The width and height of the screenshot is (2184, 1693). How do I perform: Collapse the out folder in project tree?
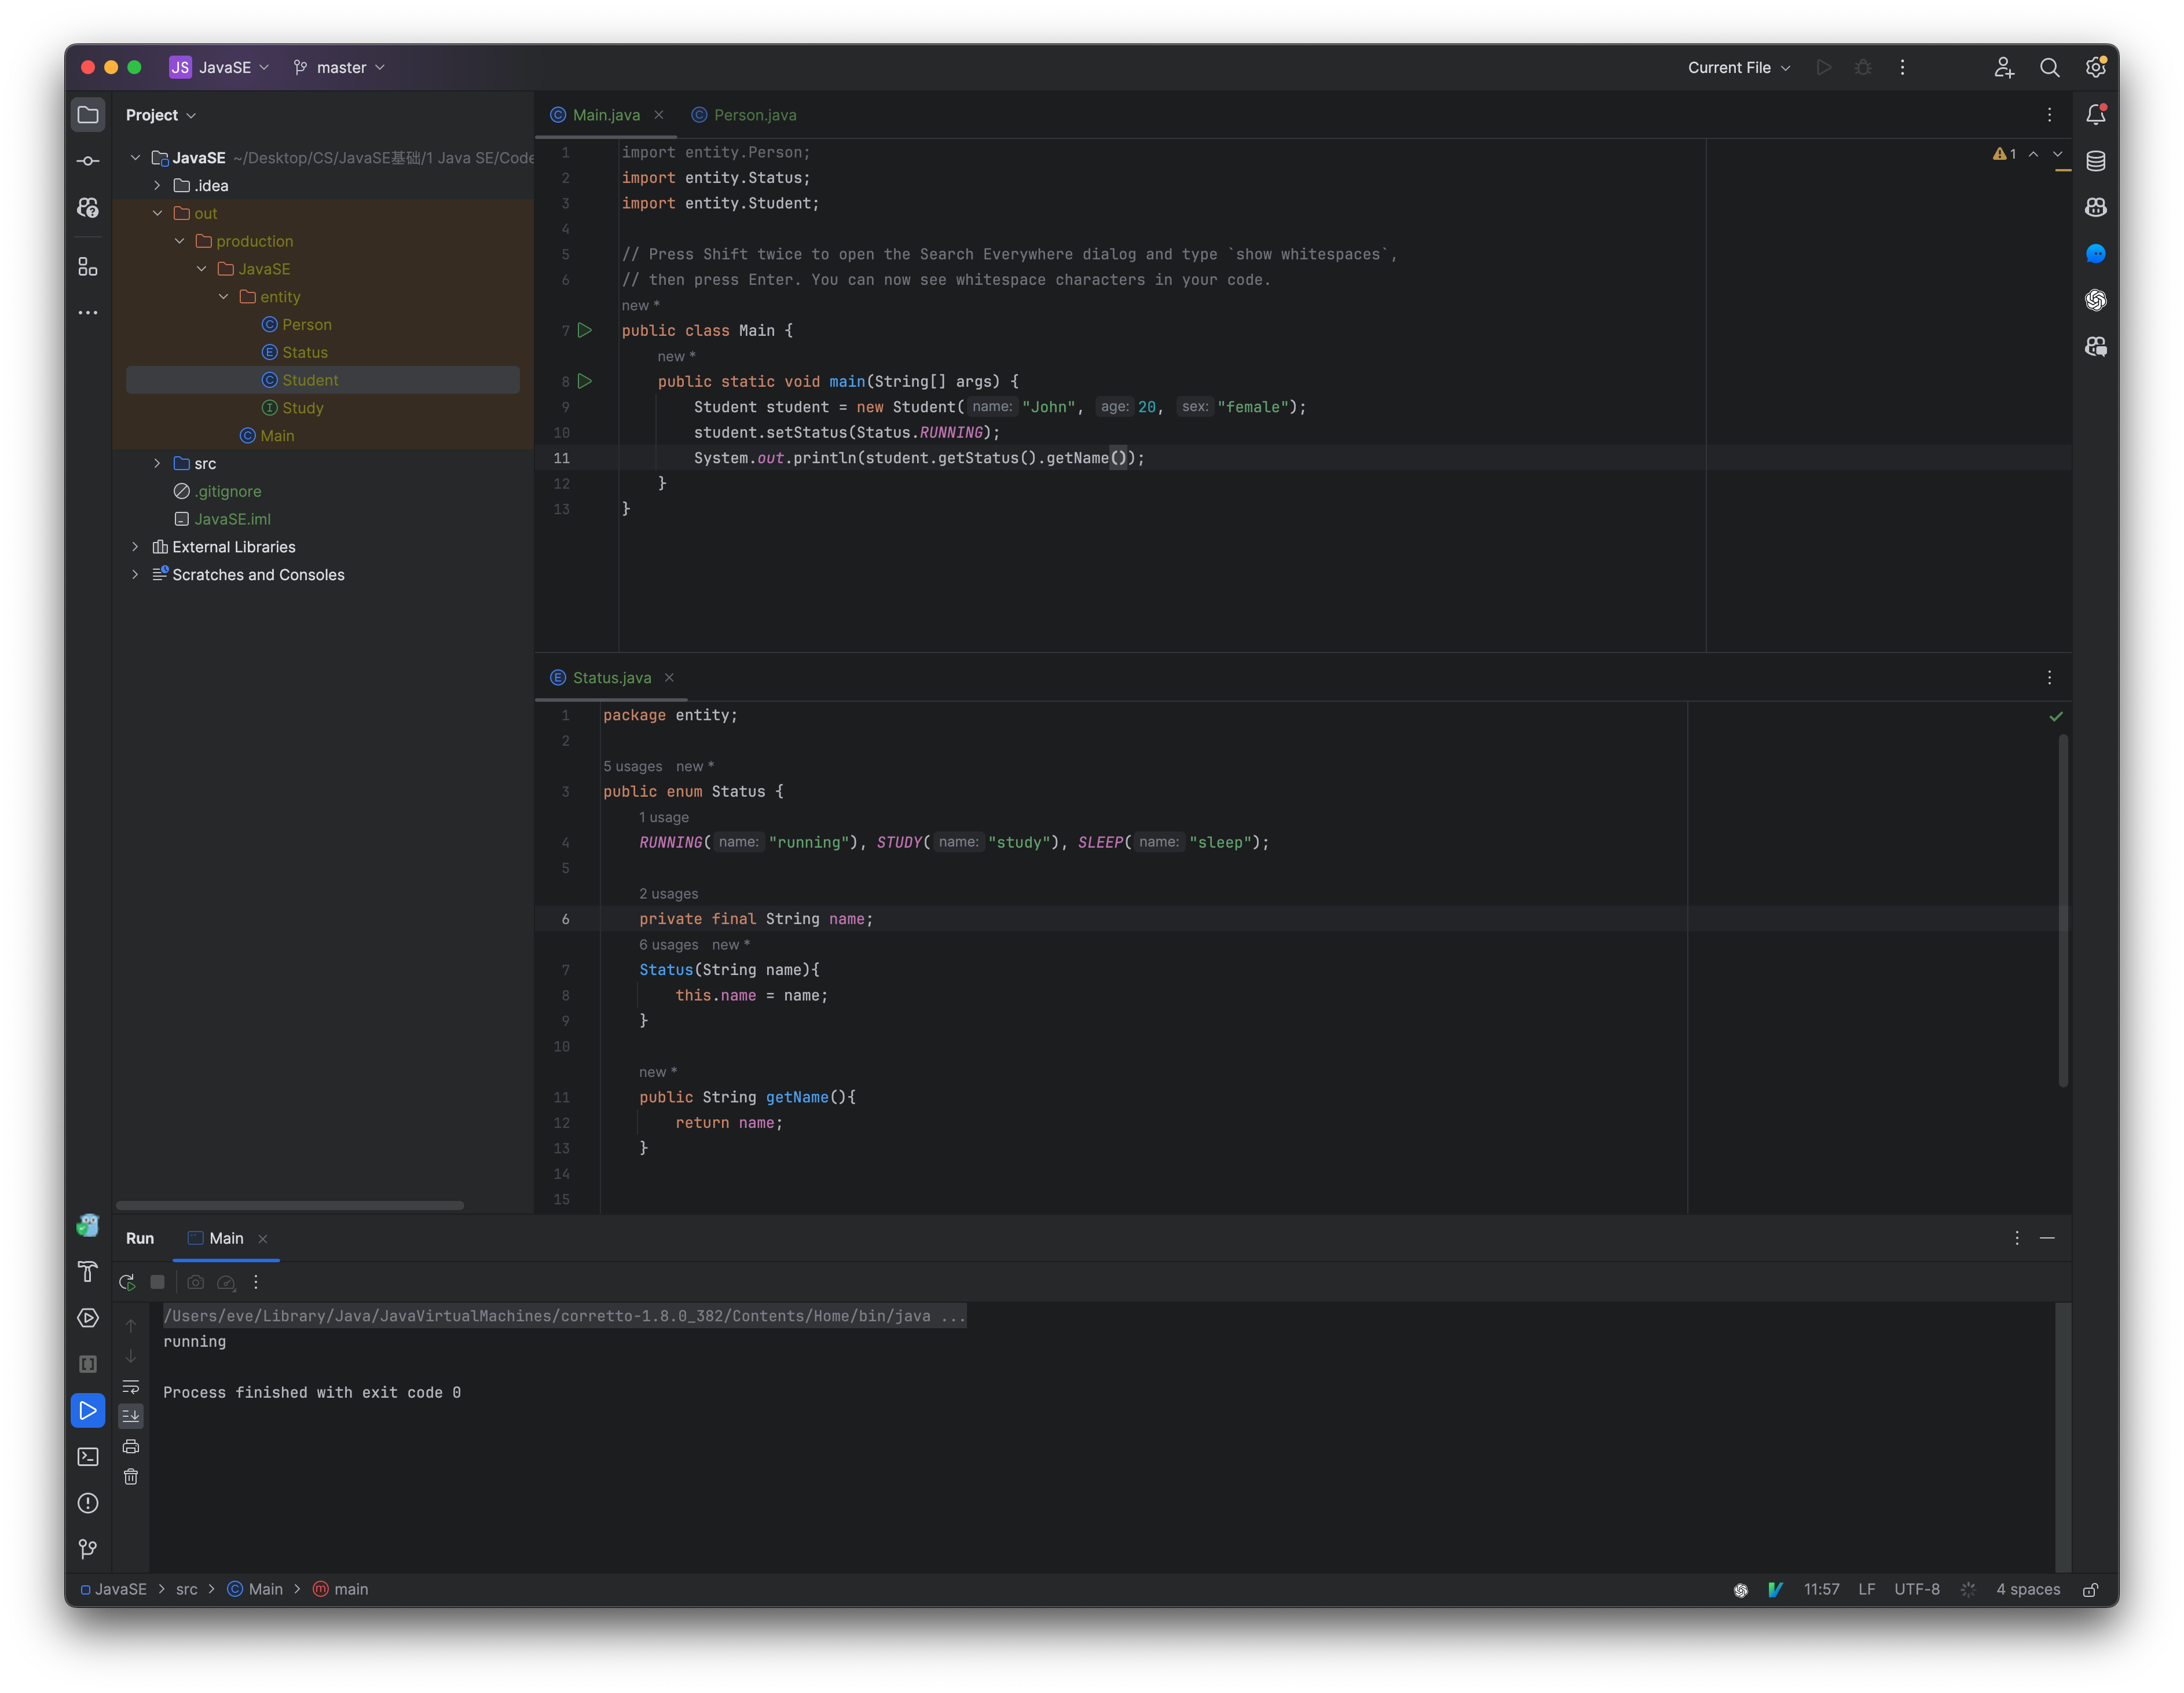[x=157, y=213]
